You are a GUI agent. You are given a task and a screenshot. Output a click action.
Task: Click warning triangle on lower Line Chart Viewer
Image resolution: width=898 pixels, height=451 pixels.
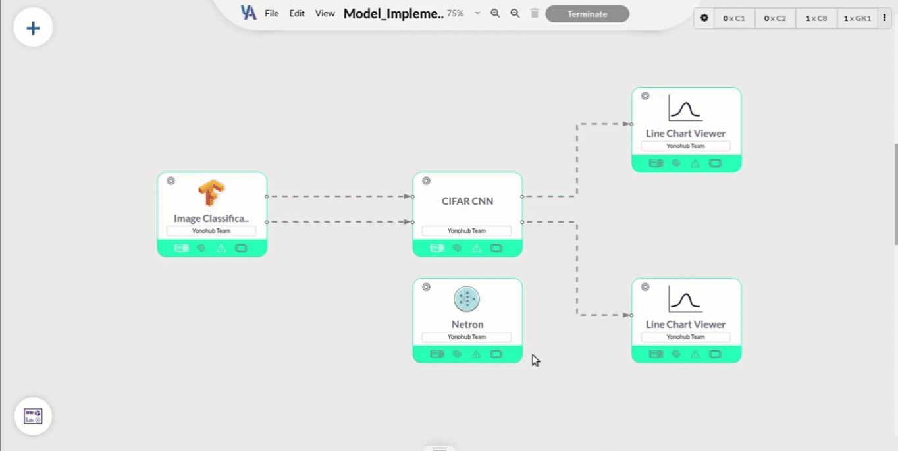click(x=695, y=354)
